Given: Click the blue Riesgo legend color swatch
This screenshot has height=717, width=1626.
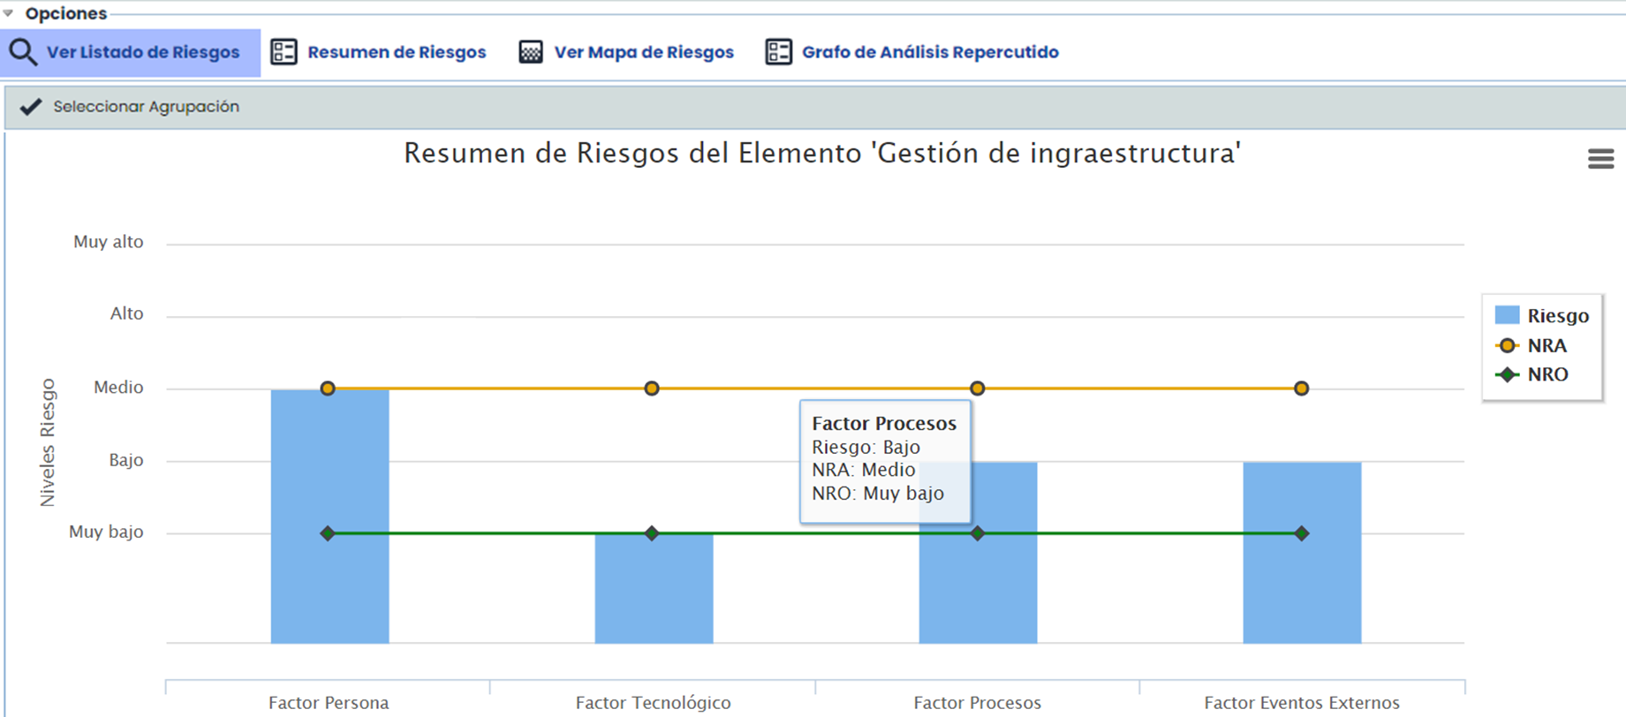Looking at the screenshot, I should tap(1507, 315).
